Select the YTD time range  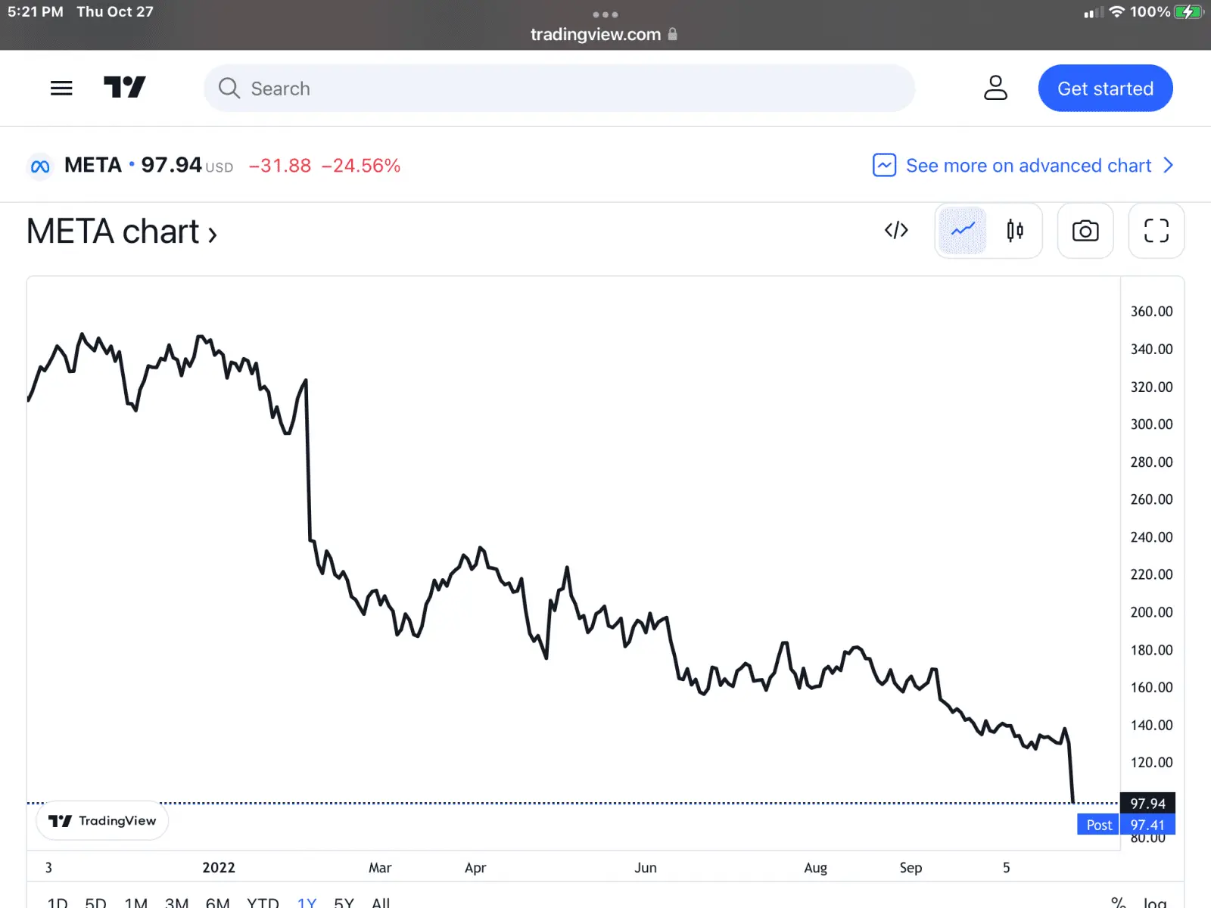click(263, 902)
